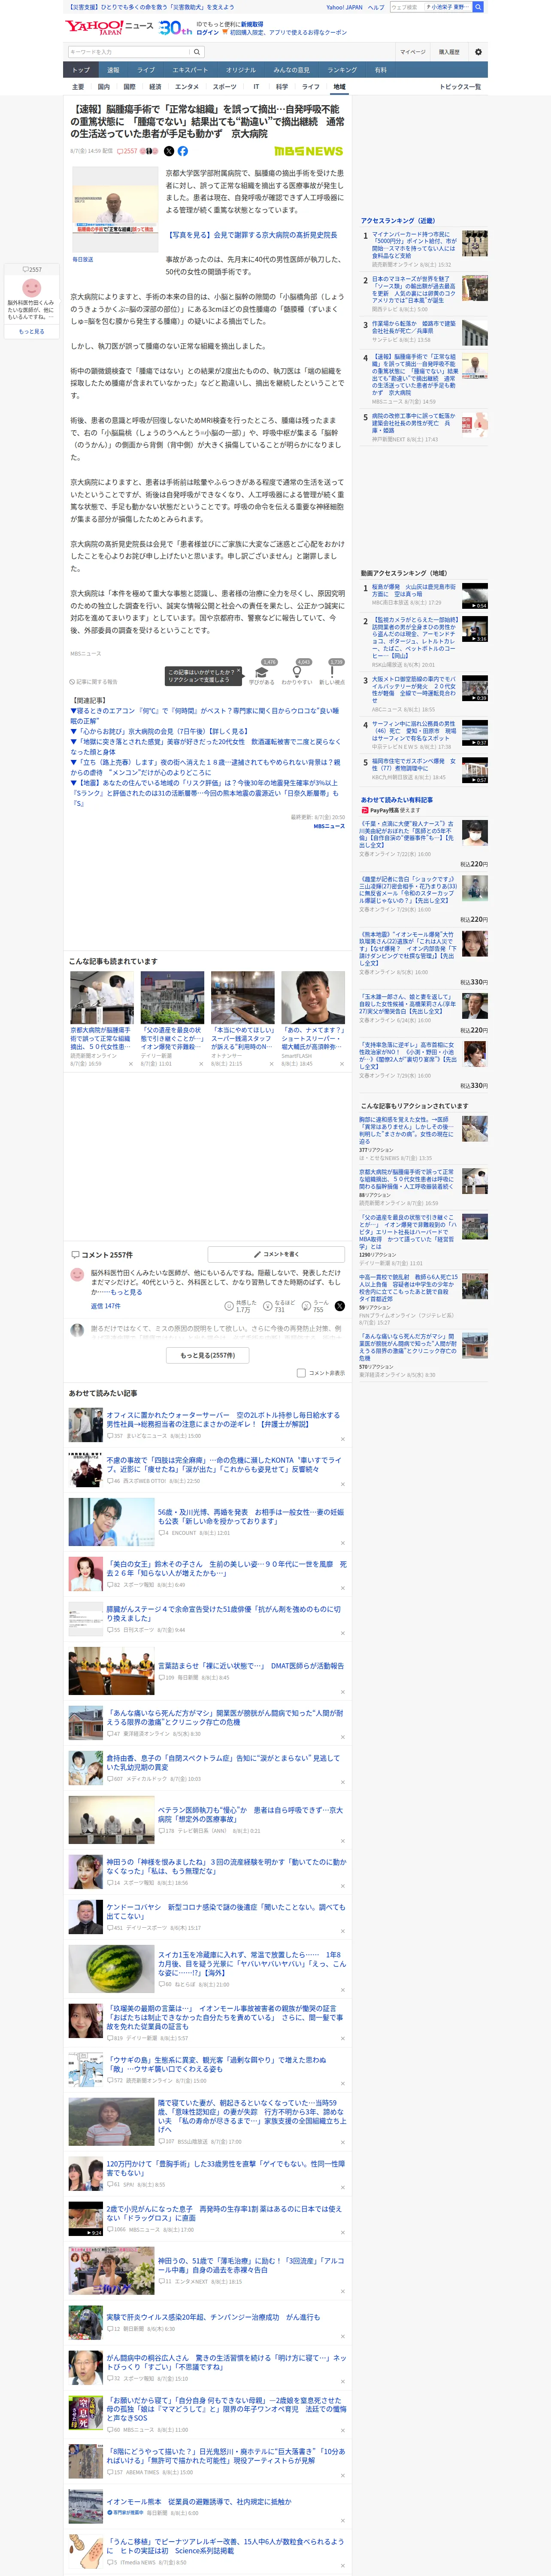Screen dimensions: 551x2576
Task: Open the press conference video thumbnail
Action: 114,209
